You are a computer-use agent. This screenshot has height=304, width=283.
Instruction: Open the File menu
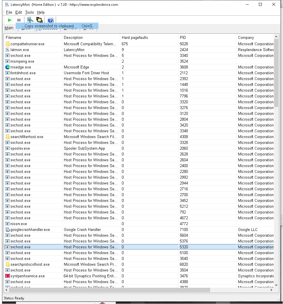9,12
